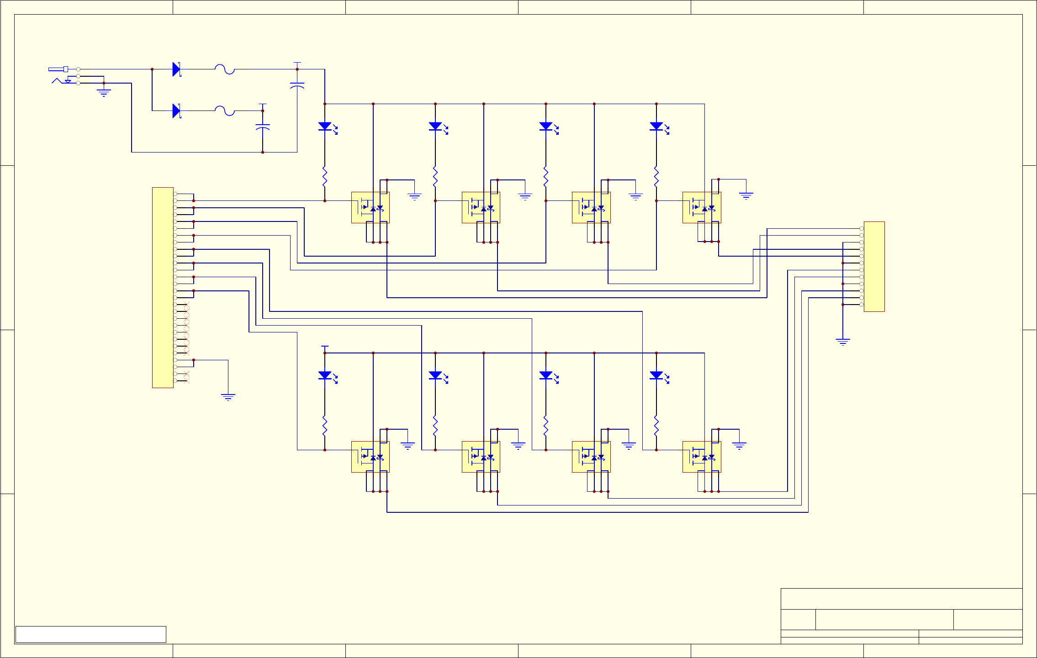Select the upper Schottky diode in the power input

point(176,69)
